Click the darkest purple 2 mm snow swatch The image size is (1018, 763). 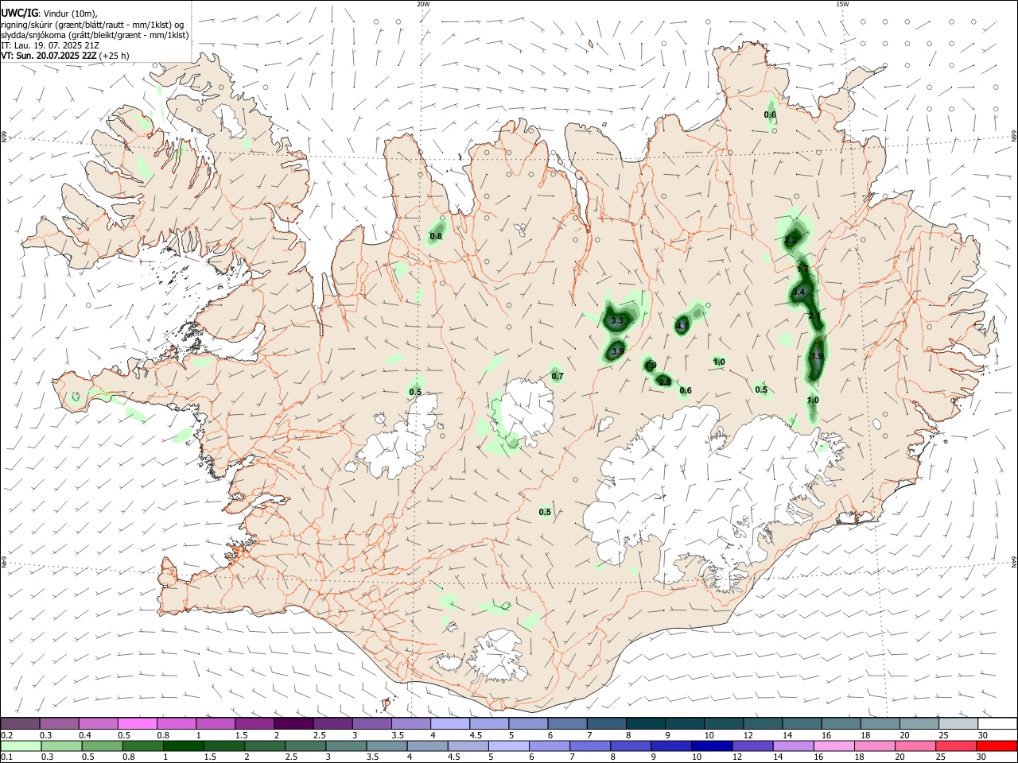(x=293, y=723)
